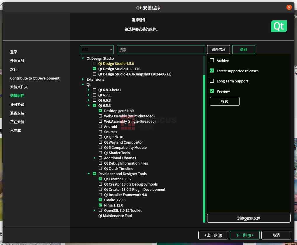Uncheck the Ninja 1.12.0 component
Screen dimensions: 297x245
[x=100, y=205]
